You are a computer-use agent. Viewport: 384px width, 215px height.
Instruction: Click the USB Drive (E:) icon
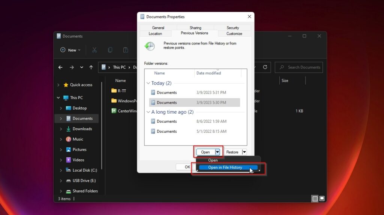coord(68,181)
